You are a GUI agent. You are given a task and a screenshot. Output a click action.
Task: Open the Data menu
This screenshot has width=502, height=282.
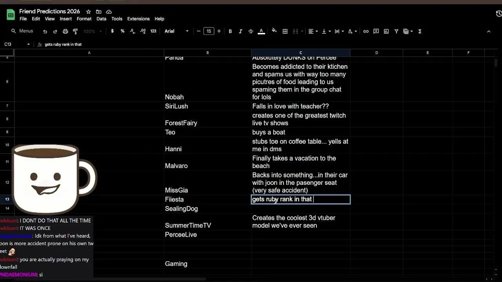pyautogui.click(x=101, y=19)
